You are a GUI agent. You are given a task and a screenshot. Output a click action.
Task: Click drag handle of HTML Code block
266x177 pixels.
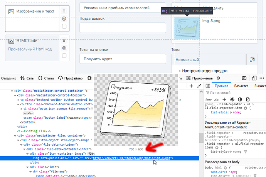click(x=64, y=40)
